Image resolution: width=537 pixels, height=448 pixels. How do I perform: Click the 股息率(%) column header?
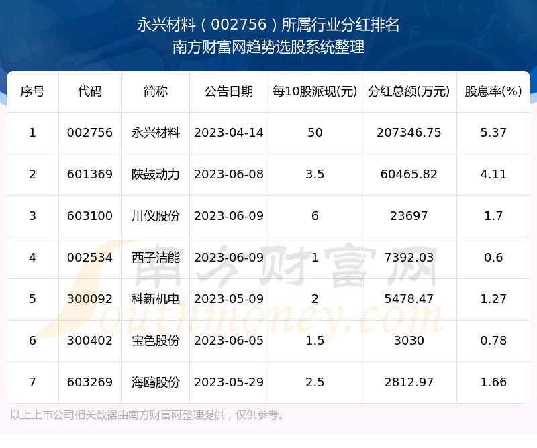coord(493,91)
